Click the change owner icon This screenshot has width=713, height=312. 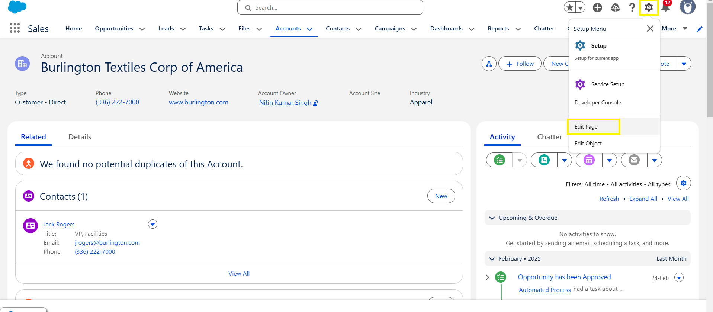pyautogui.click(x=316, y=103)
